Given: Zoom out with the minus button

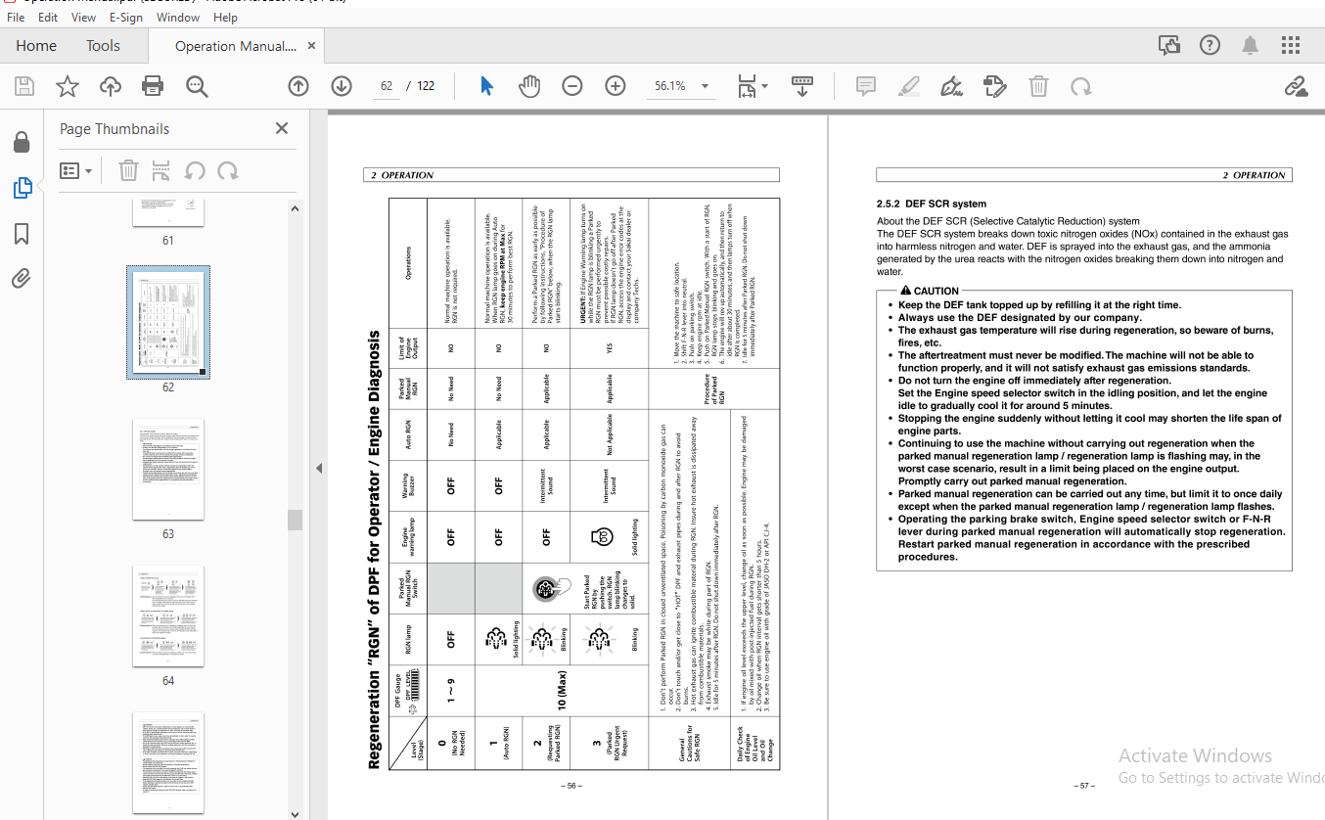Looking at the screenshot, I should (x=572, y=86).
